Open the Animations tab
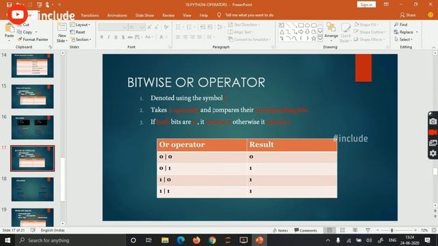The height and width of the screenshot is (246, 438). pos(117,15)
